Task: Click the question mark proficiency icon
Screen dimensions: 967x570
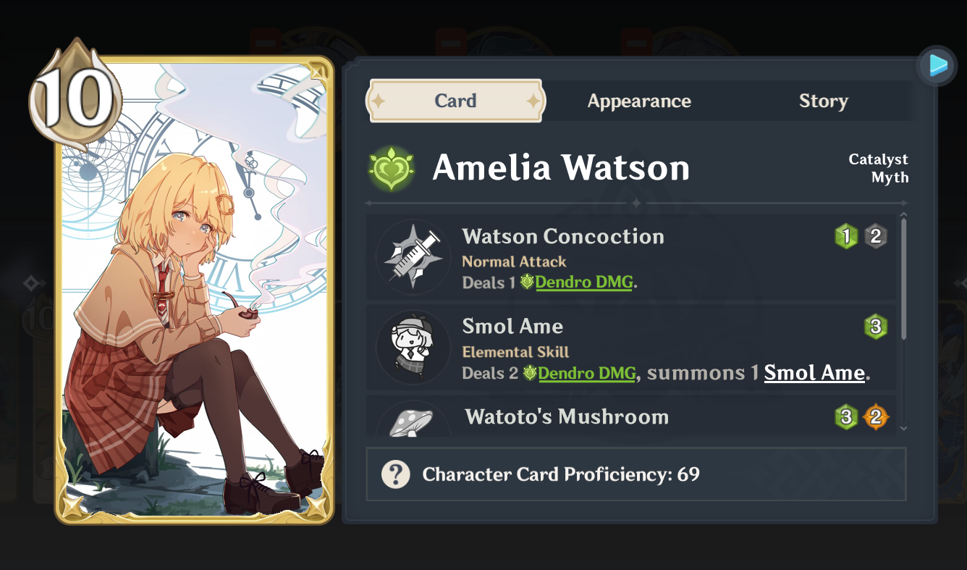Action: click(396, 474)
